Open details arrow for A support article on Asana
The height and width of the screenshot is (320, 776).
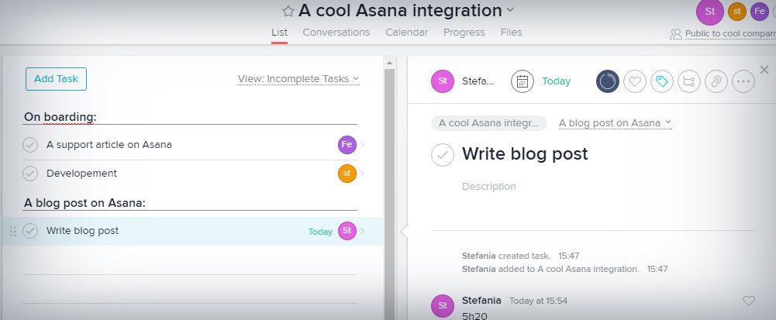pyautogui.click(x=362, y=145)
